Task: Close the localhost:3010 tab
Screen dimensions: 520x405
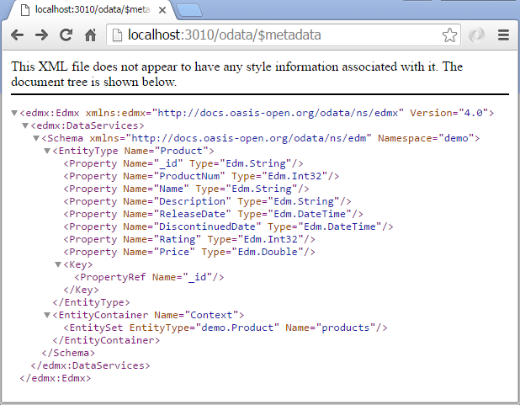Action: [162, 10]
